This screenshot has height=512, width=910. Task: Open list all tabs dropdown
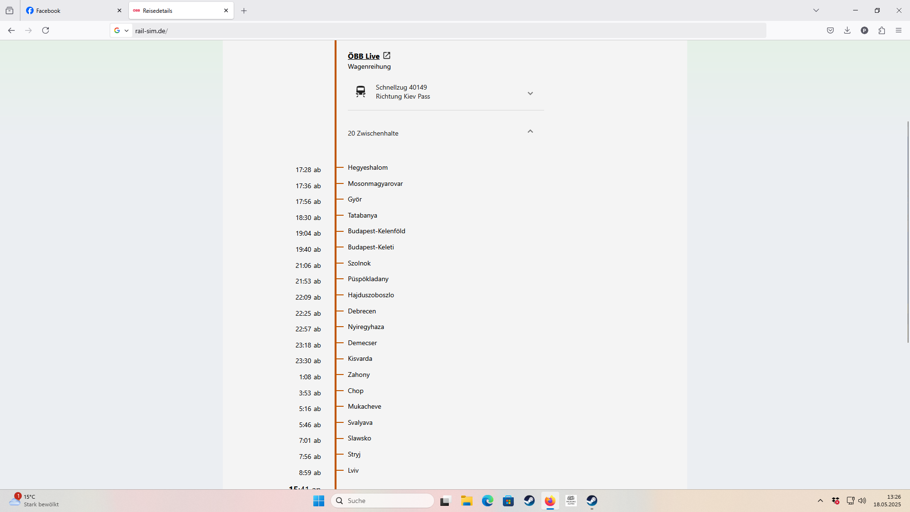click(x=816, y=10)
